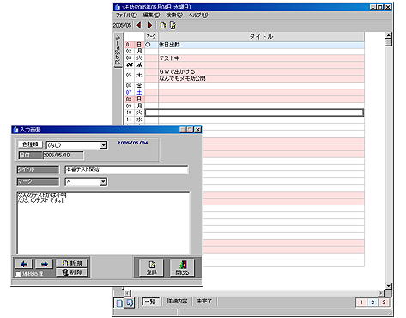
Task: Click blue left arrow in input dialog
Action: point(24,264)
